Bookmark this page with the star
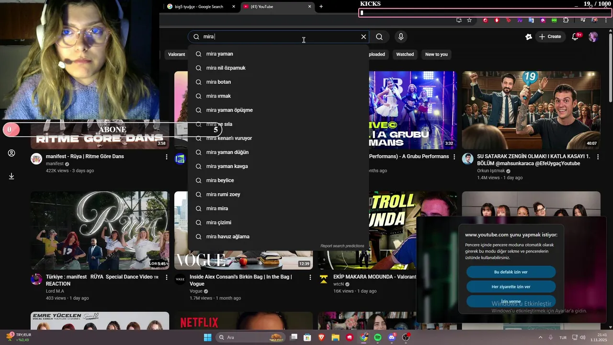 pyautogui.click(x=469, y=20)
